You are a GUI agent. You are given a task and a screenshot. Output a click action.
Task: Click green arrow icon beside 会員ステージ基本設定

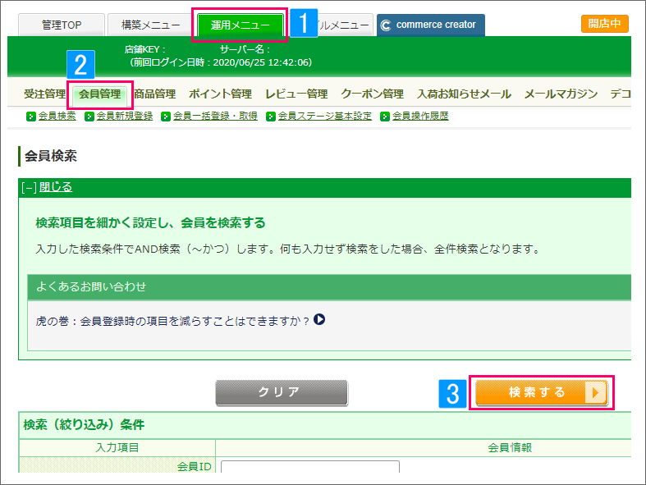coord(271,117)
